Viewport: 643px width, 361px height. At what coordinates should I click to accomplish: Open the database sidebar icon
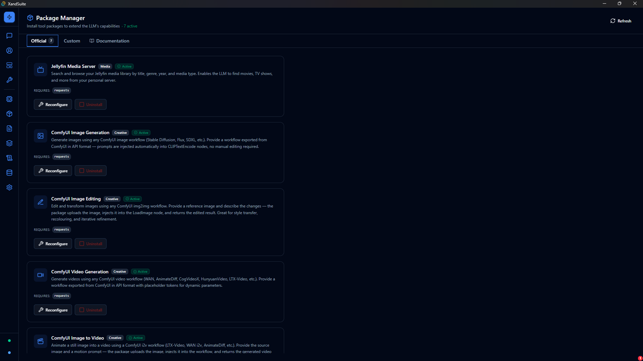(9, 173)
